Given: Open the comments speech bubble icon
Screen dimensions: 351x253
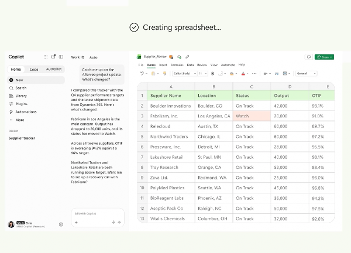Looking at the screenshot, I should pyautogui.click(x=309, y=57).
